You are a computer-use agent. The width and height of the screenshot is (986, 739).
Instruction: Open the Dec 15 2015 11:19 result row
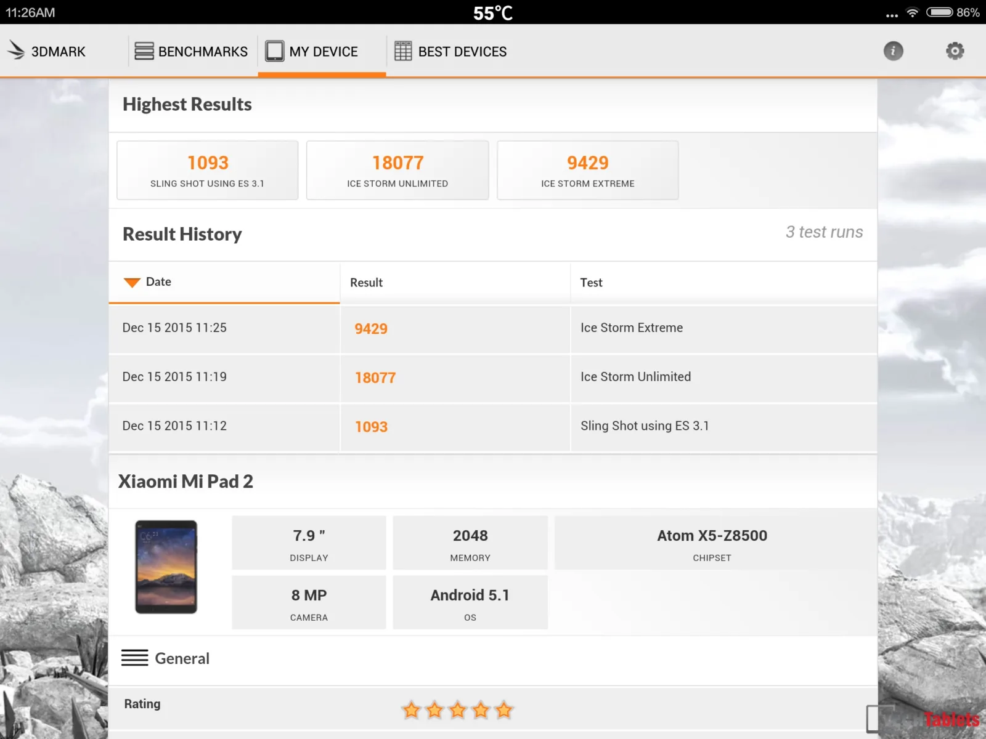(493, 378)
